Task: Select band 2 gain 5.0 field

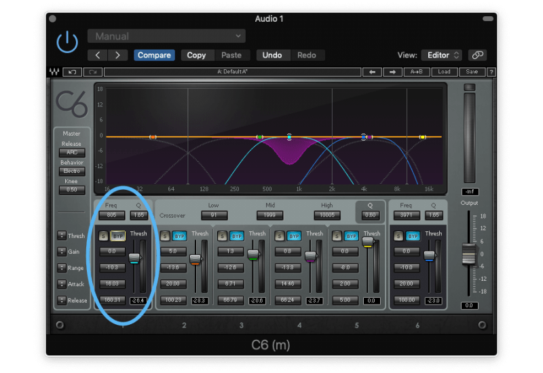Action: coord(173,251)
